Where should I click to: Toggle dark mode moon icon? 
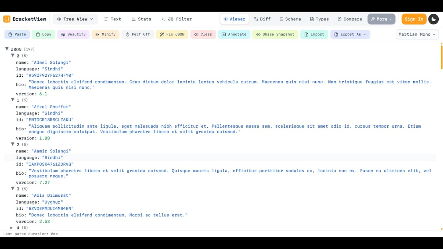coord(433,19)
